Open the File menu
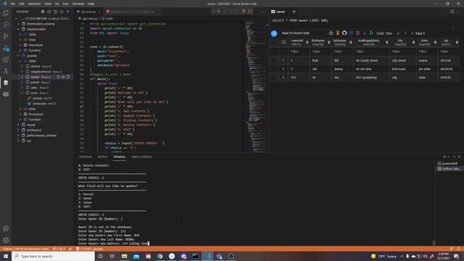The width and height of the screenshot is (464, 261). pos(12,4)
